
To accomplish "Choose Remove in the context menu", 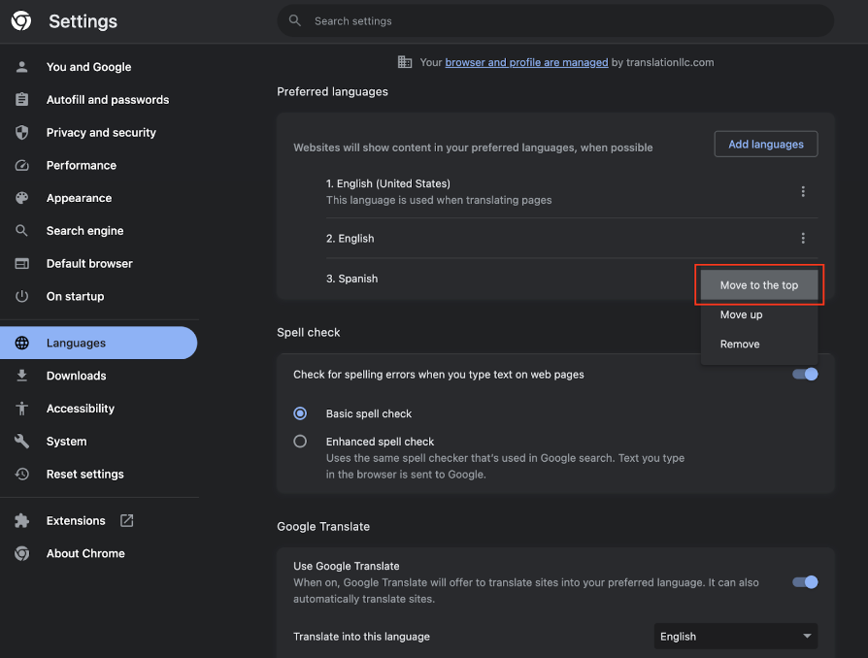I will 759,344.
